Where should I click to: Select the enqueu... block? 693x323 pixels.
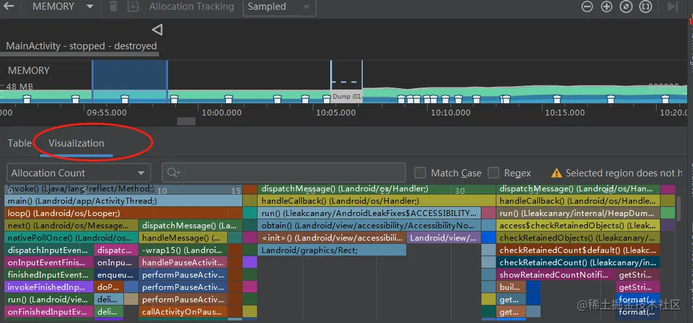(x=116, y=275)
